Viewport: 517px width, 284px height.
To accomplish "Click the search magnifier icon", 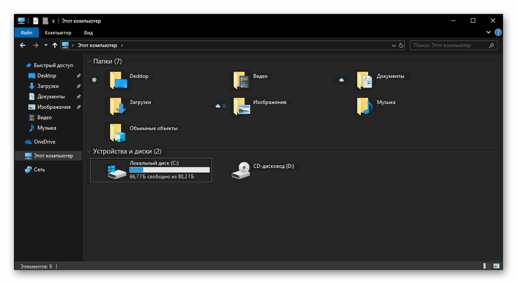I will click(x=492, y=45).
